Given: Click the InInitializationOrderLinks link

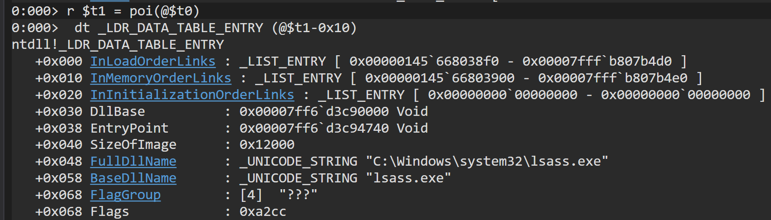Looking at the screenshot, I should tap(192, 95).
